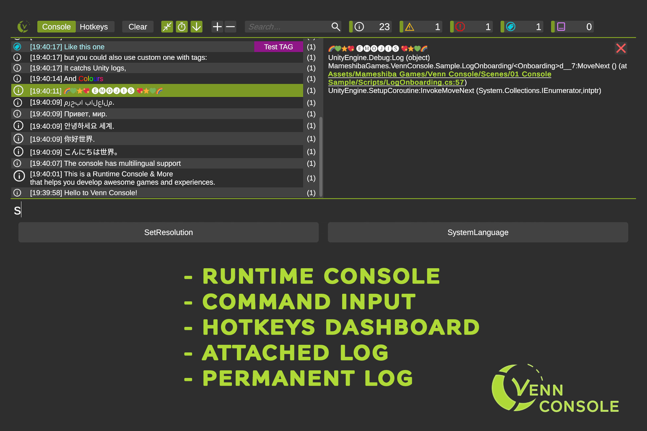Viewport: 647px width, 431px height.
Task: Choose the SystemLanguage command suggestion
Action: tap(477, 232)
